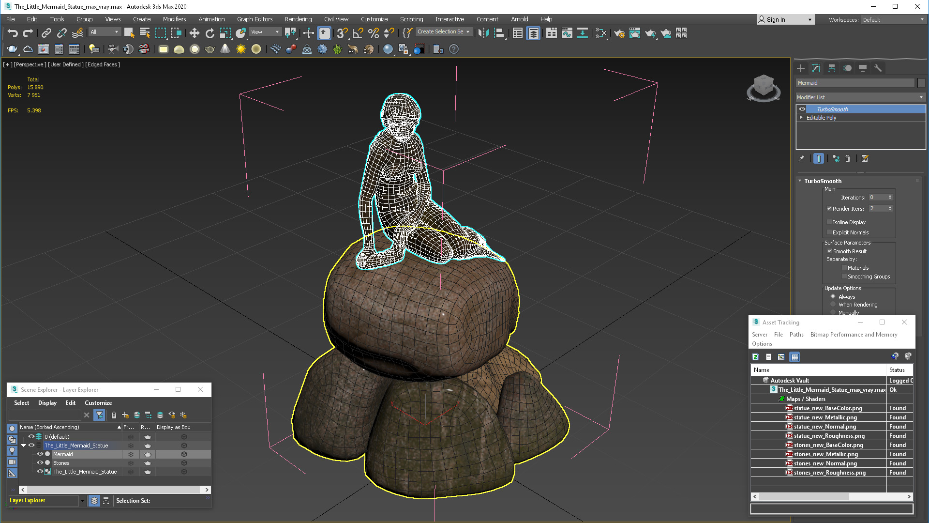Click the Cone primitive icon
This screenshot has height=523, width=929.
point(225,49)
